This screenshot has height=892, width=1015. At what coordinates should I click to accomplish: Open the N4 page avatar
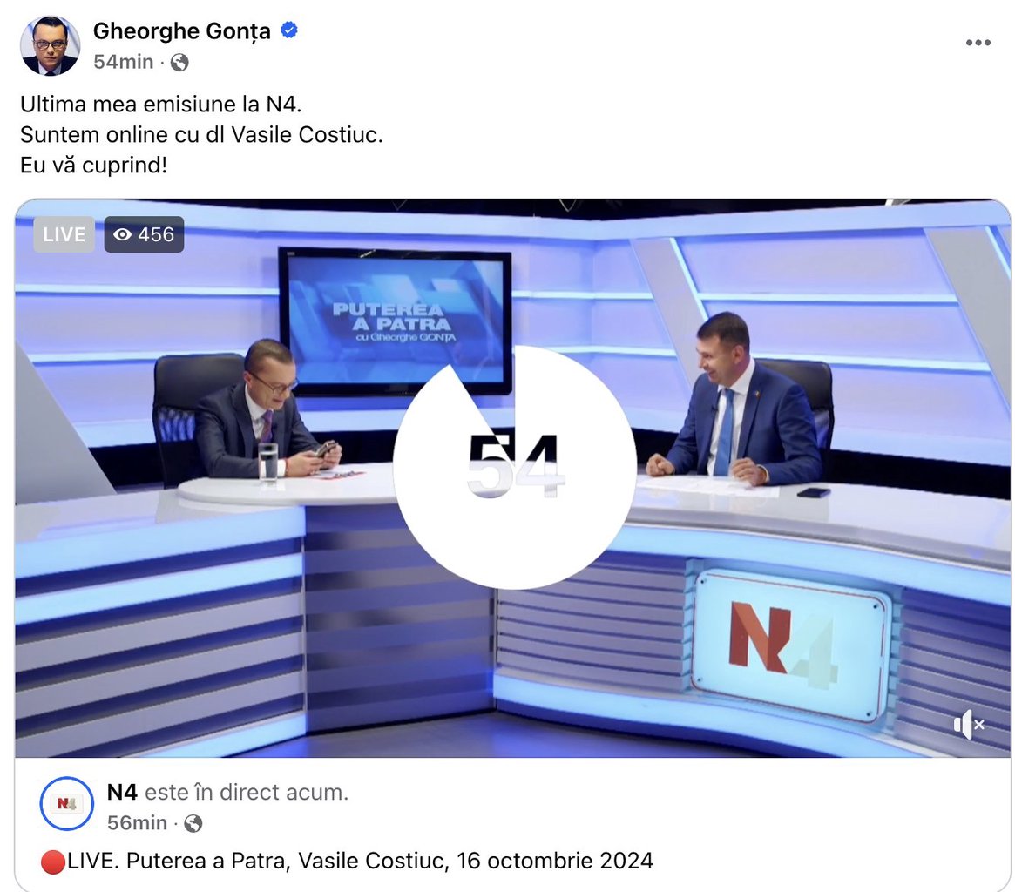tap(67, 803)
